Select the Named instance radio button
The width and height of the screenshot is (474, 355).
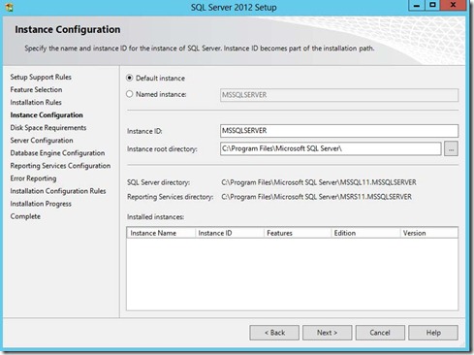130,94
